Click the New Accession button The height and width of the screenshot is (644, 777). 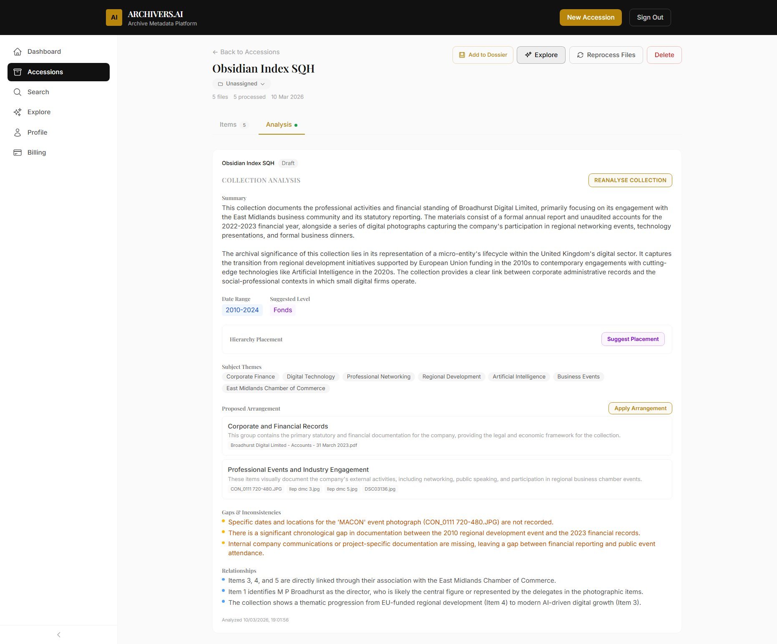pos(591,17)
